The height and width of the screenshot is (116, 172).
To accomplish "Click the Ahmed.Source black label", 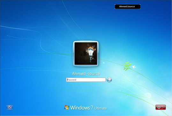I will pyautogui.click(x=127, y=7).
